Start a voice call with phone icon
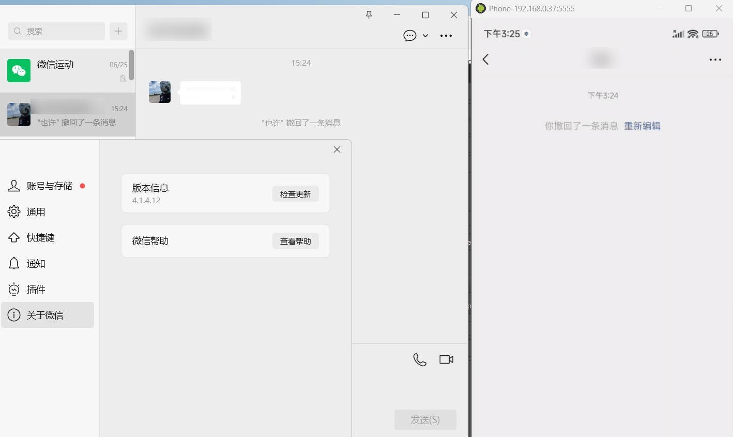The height and width of the screenshot is (437, 733). (420, 359)
